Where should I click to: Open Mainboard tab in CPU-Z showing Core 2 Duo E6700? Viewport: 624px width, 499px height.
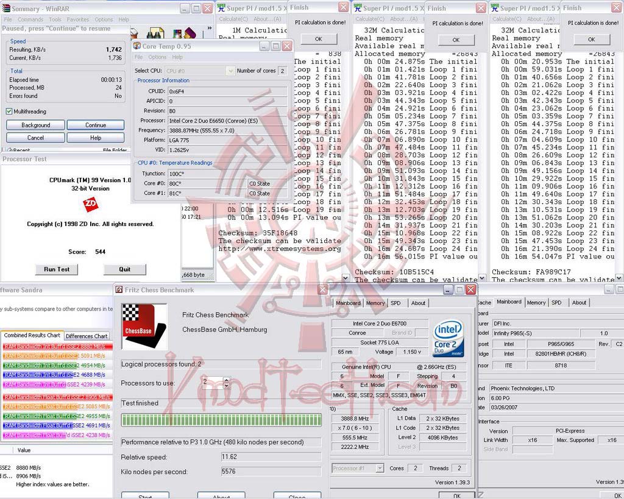point(348,303)
